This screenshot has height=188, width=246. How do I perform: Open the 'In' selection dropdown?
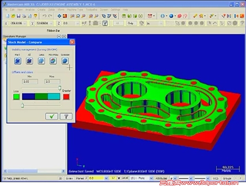(161, 24)
